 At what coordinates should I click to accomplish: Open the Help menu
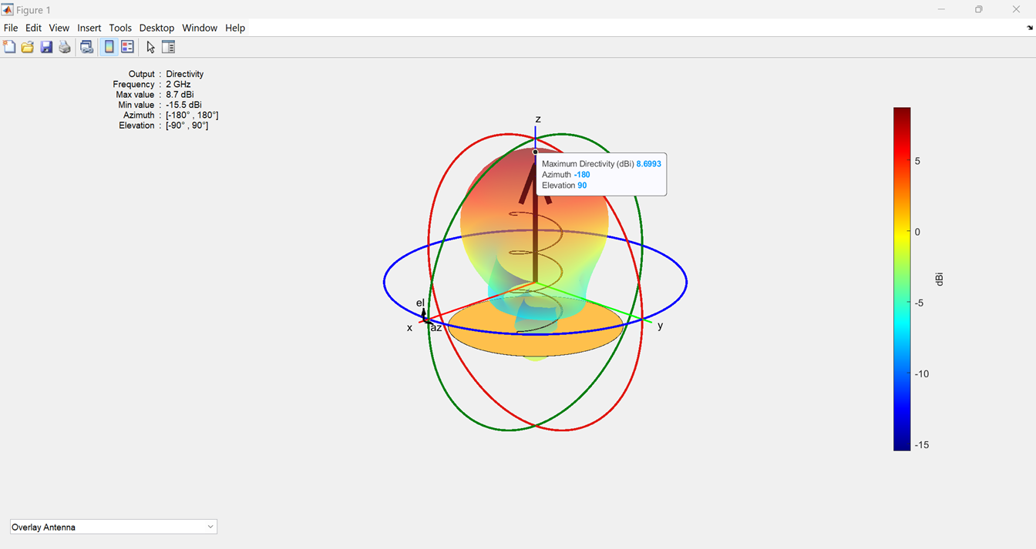(235, 28)
